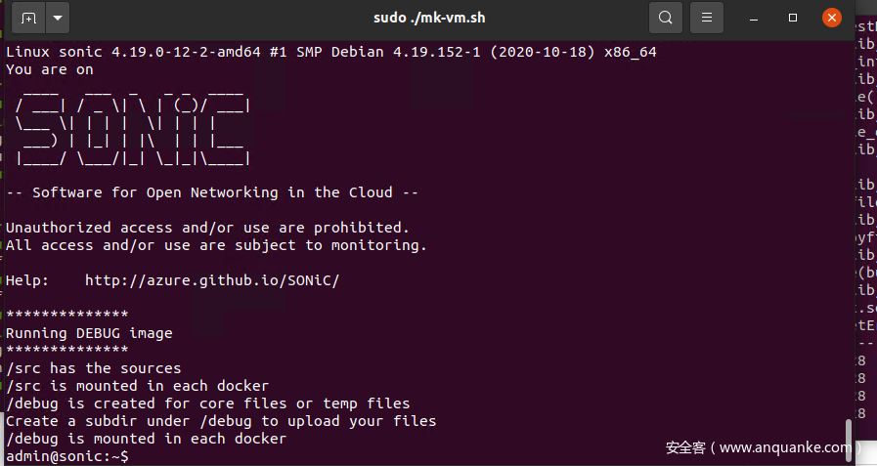Expand the new tab dropdown arrow
Viewport: 877px width, 466px height.
click(58, 18)
